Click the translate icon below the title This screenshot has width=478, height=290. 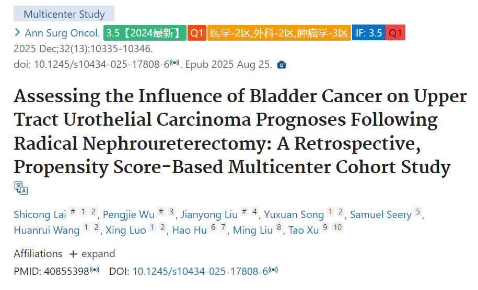[21, 188]
